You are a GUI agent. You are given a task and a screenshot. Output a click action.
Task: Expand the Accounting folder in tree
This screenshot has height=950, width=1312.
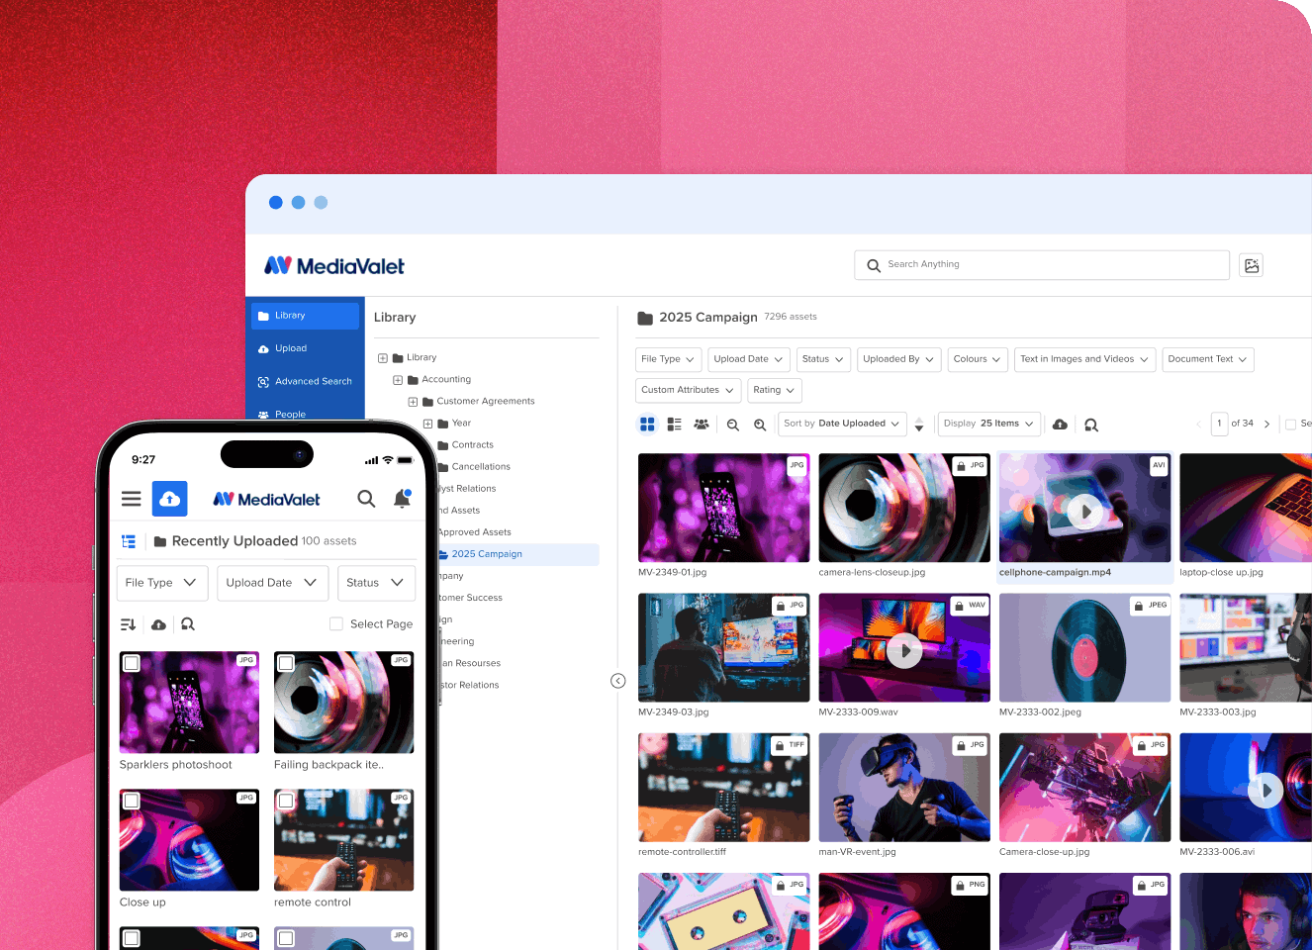coord(398,380)
